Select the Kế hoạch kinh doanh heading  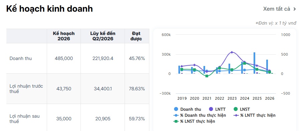[49, 9]
